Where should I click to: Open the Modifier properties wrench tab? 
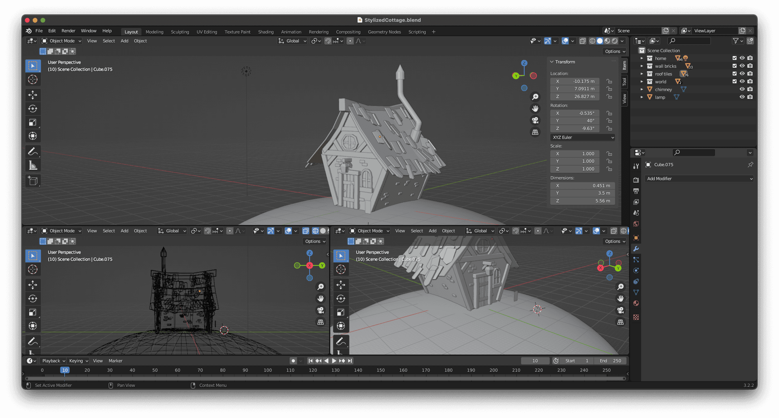636,249
